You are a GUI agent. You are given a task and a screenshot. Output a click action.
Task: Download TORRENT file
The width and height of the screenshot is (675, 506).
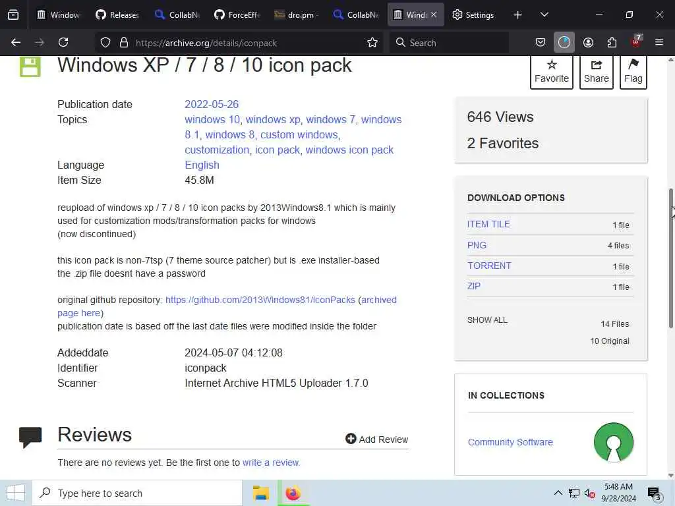pyautogui.click(x=489, y=266)
